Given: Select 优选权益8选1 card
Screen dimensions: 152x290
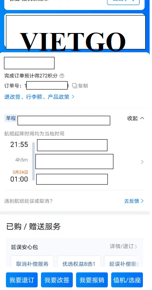Looking at the screenshot, I should 79,264.
